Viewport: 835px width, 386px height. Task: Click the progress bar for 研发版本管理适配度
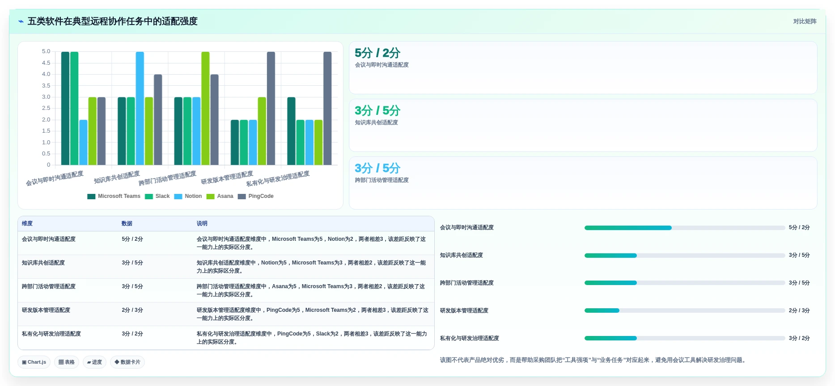[x=685, y=310]
